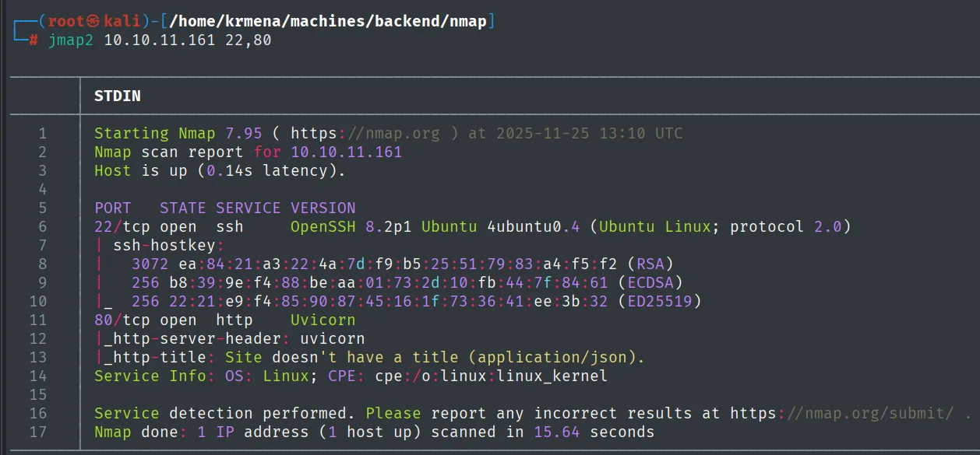Screen dimensions: 980x455
Task: Click the 22/tcp port entry
Action: (x=122, y=226)
